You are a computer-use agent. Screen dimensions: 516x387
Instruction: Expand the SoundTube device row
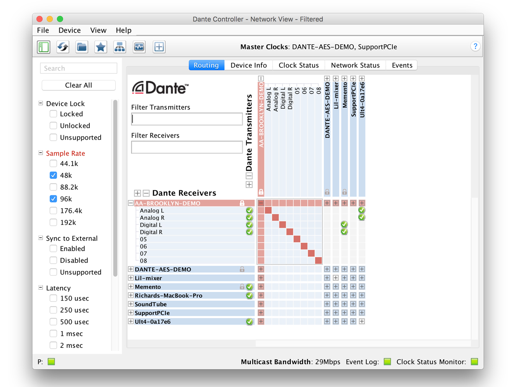click(x=130, y=304)
